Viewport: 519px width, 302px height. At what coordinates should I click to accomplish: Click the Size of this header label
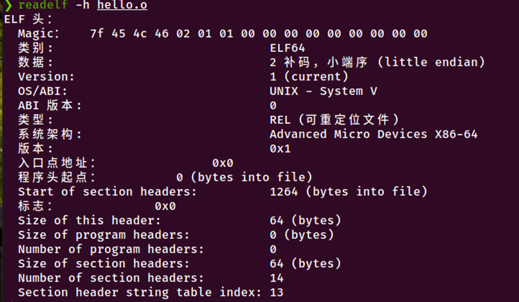tap(89, 221)
